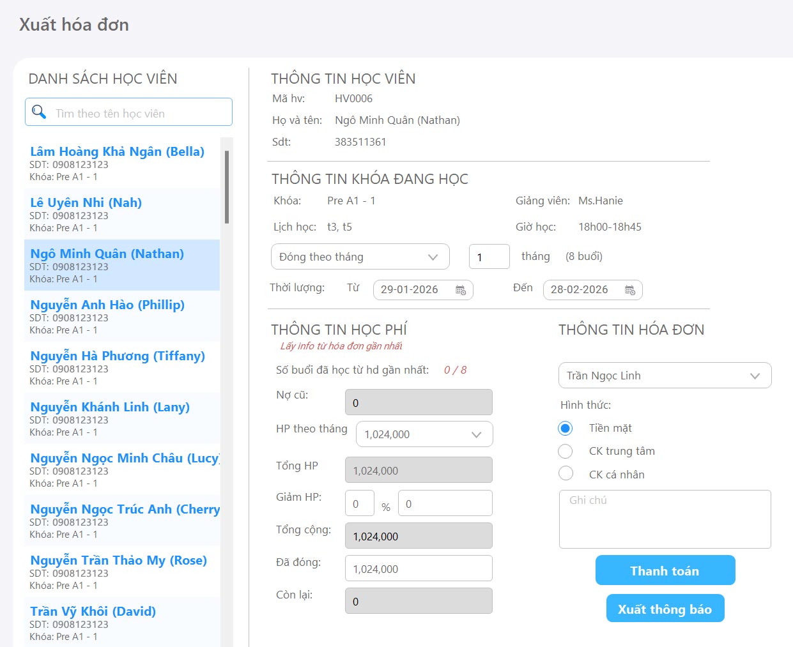Select the Tiền mặt payment option
The height and width of the screenshot is (647, 793).
click(x=565, y=428)
